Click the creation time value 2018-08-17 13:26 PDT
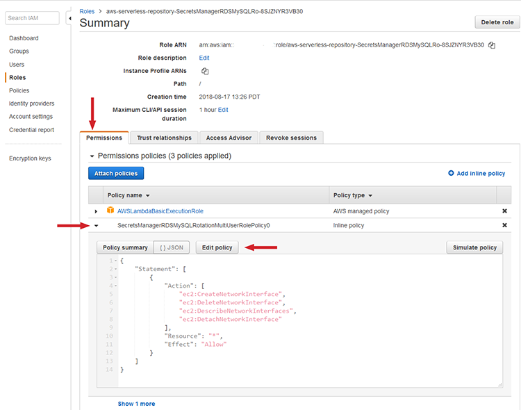 pyautogui.click(x=229, y=97)
